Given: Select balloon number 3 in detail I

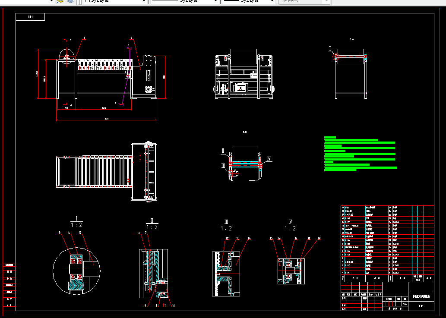Looking at the screenshot, I should point(60,233).
